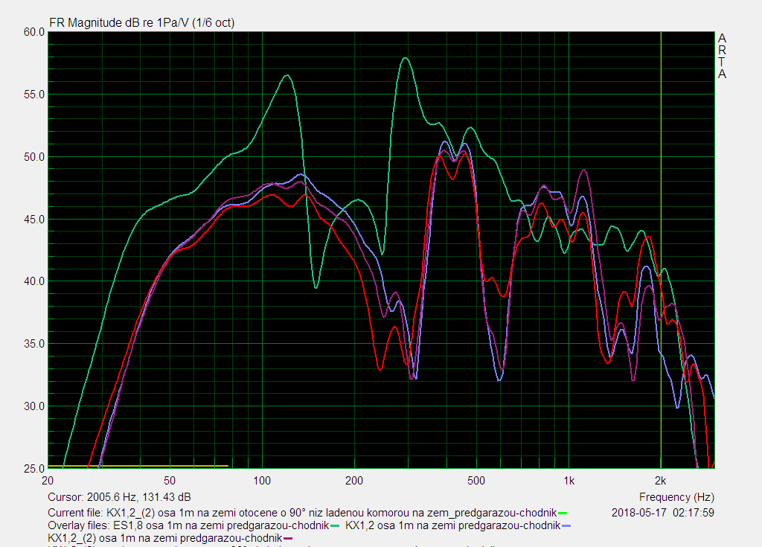
Task: Click the "2k" label on the frequency axis
Action: click(x=661, y=481)
